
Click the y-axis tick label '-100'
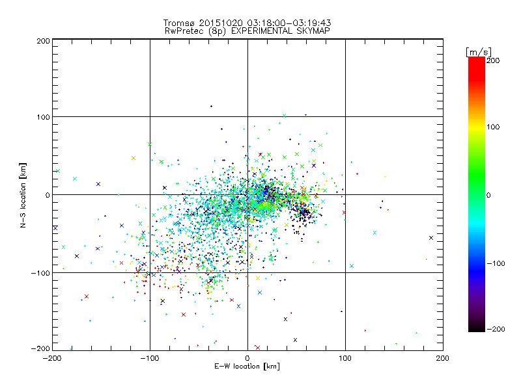pos(40,273)
